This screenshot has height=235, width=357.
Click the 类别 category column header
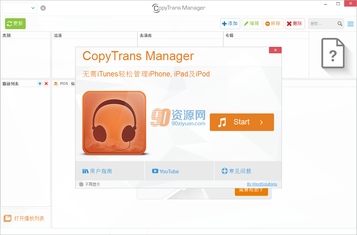(x=25, y=35)
